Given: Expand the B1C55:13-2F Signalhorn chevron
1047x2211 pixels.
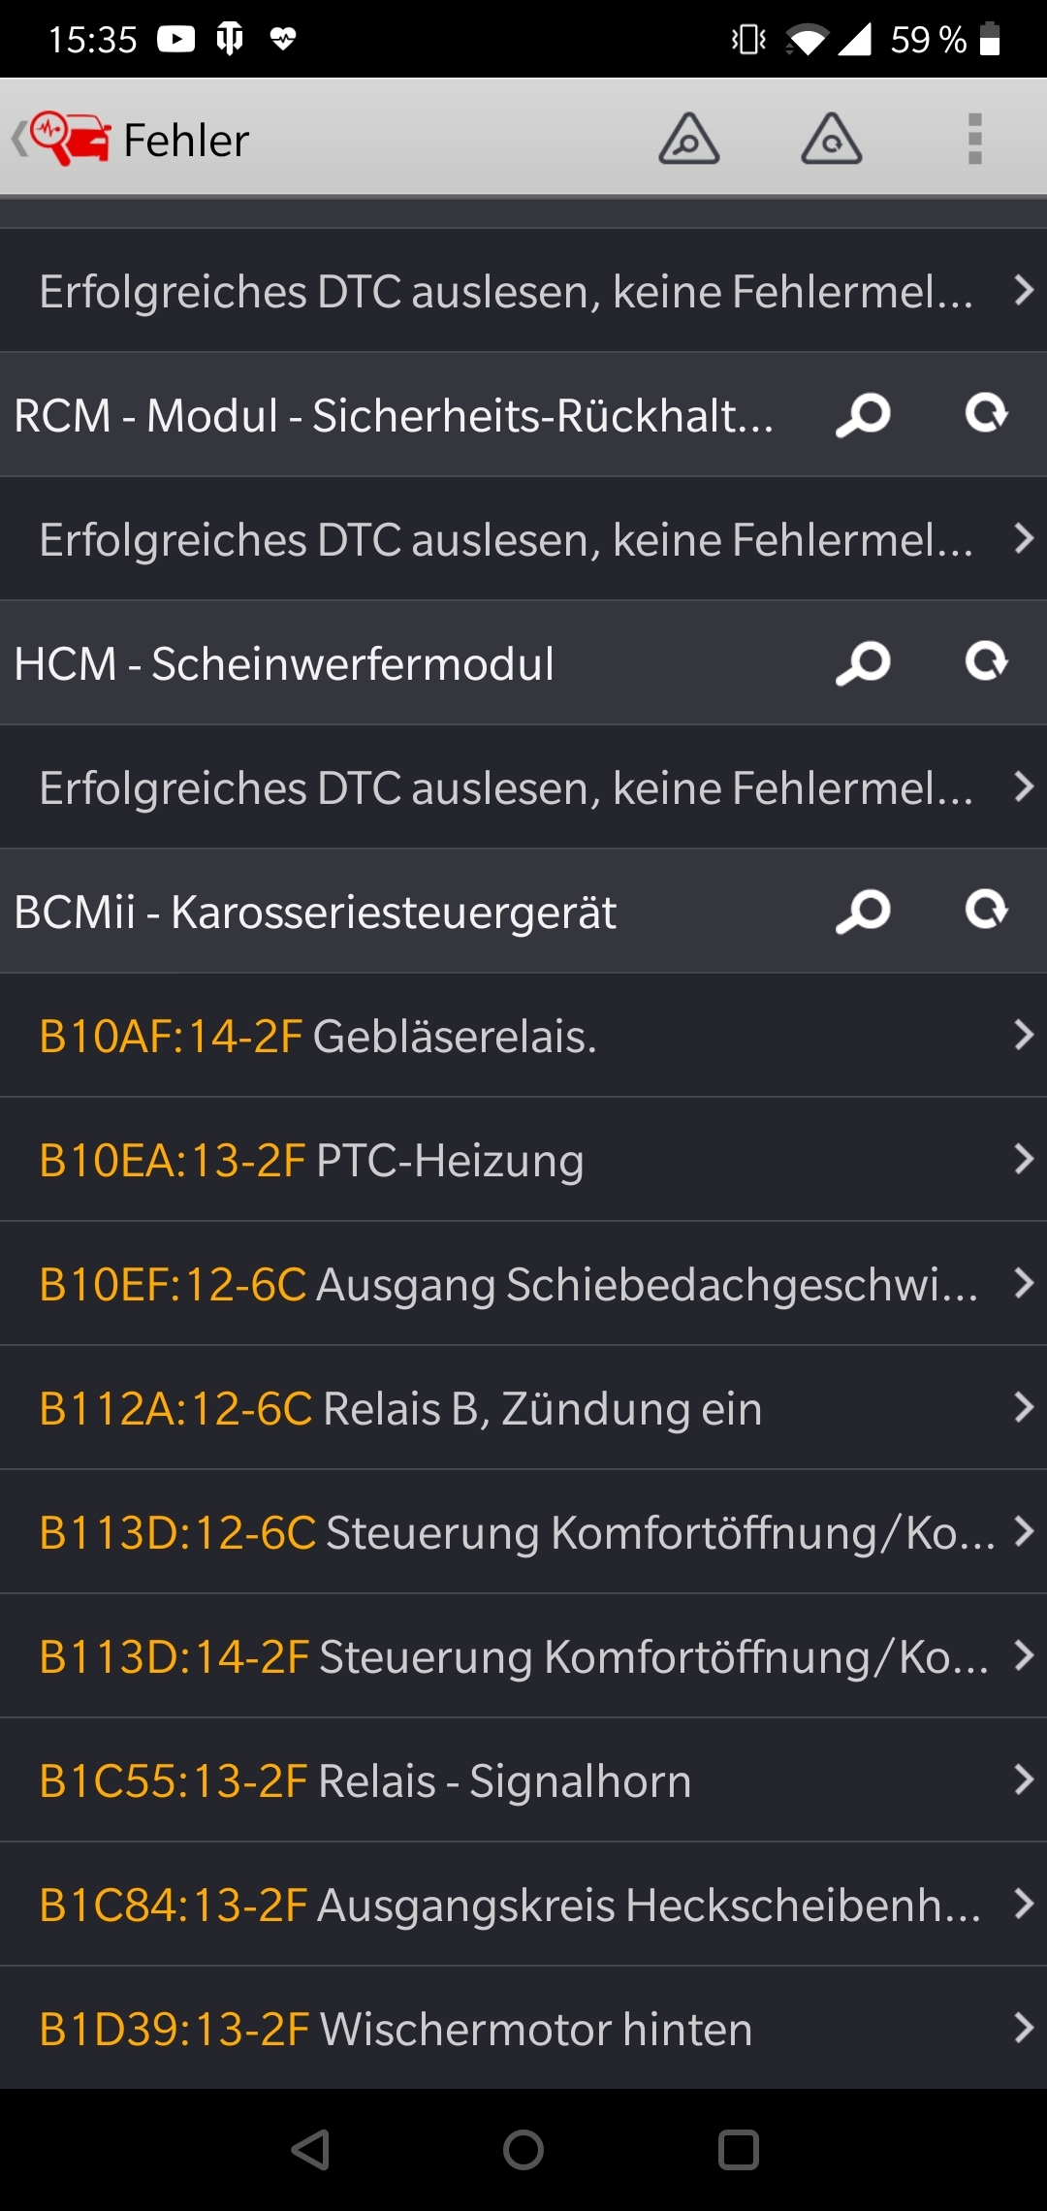Looking at the screenshot, I should [x=1023, y=1779].
